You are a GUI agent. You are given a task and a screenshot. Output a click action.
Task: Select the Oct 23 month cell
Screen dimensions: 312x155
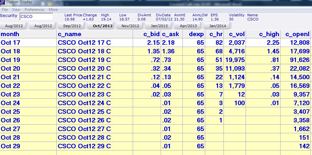pos(28,94)
